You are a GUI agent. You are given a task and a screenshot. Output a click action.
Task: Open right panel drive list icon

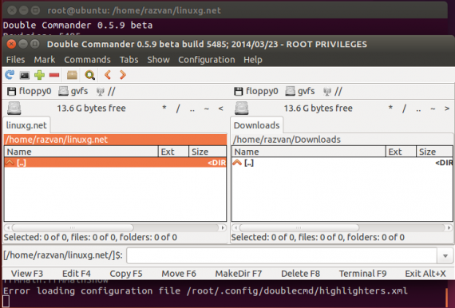(x=241, y=109)
